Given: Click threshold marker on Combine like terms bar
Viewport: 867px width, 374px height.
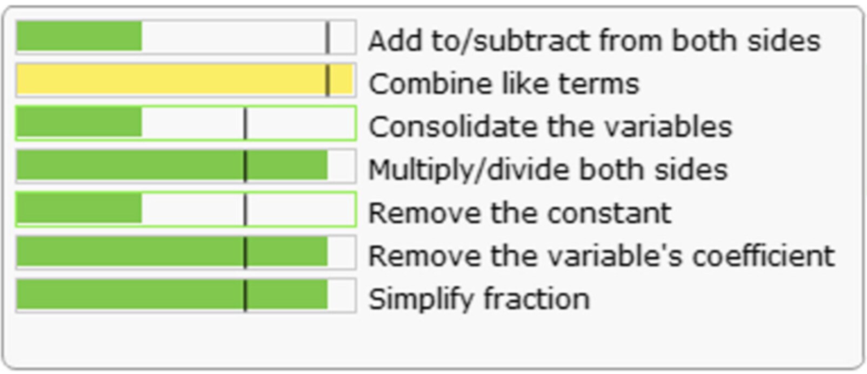Looking at the screenshot, I should coord(328,81).
